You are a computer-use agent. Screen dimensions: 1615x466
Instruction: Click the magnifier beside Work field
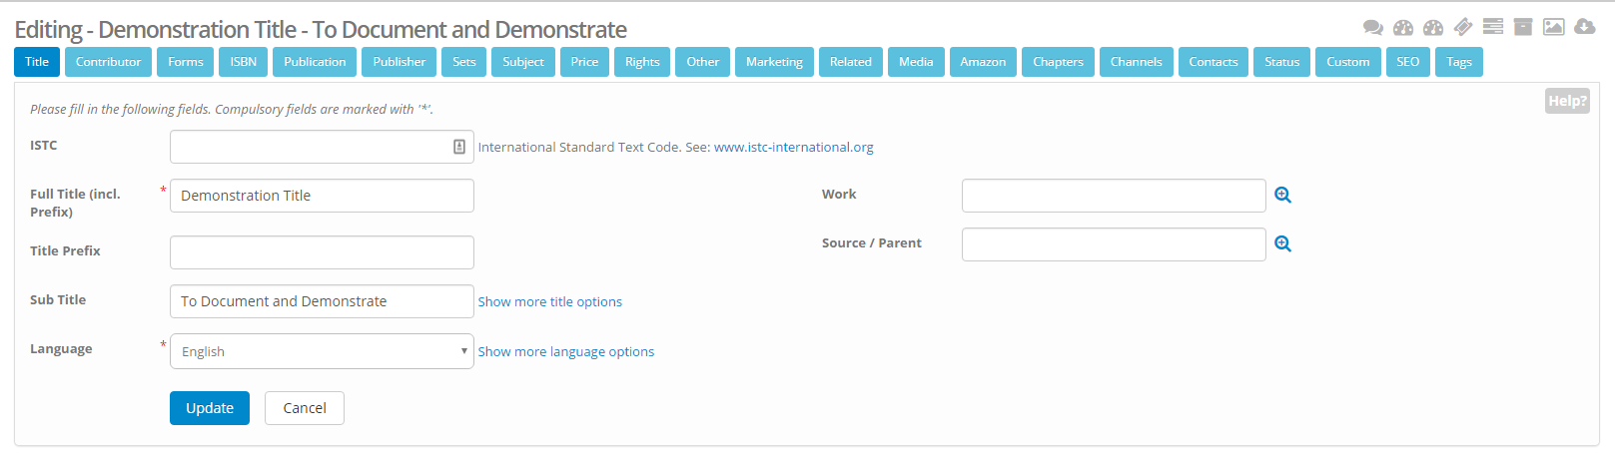coord(1283,196)
